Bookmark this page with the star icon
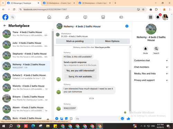This screenshot has width=173, height=129. point(143,9)
